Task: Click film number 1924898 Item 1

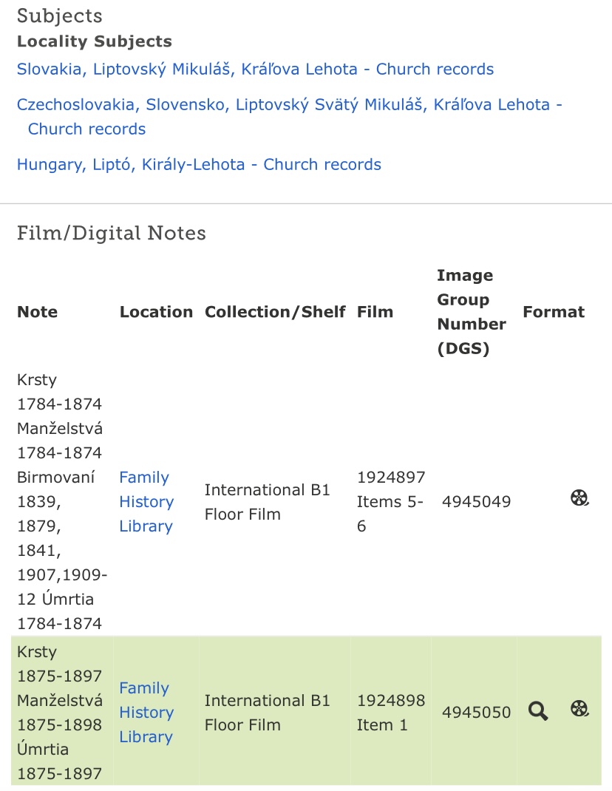Action: pos(391,713)
